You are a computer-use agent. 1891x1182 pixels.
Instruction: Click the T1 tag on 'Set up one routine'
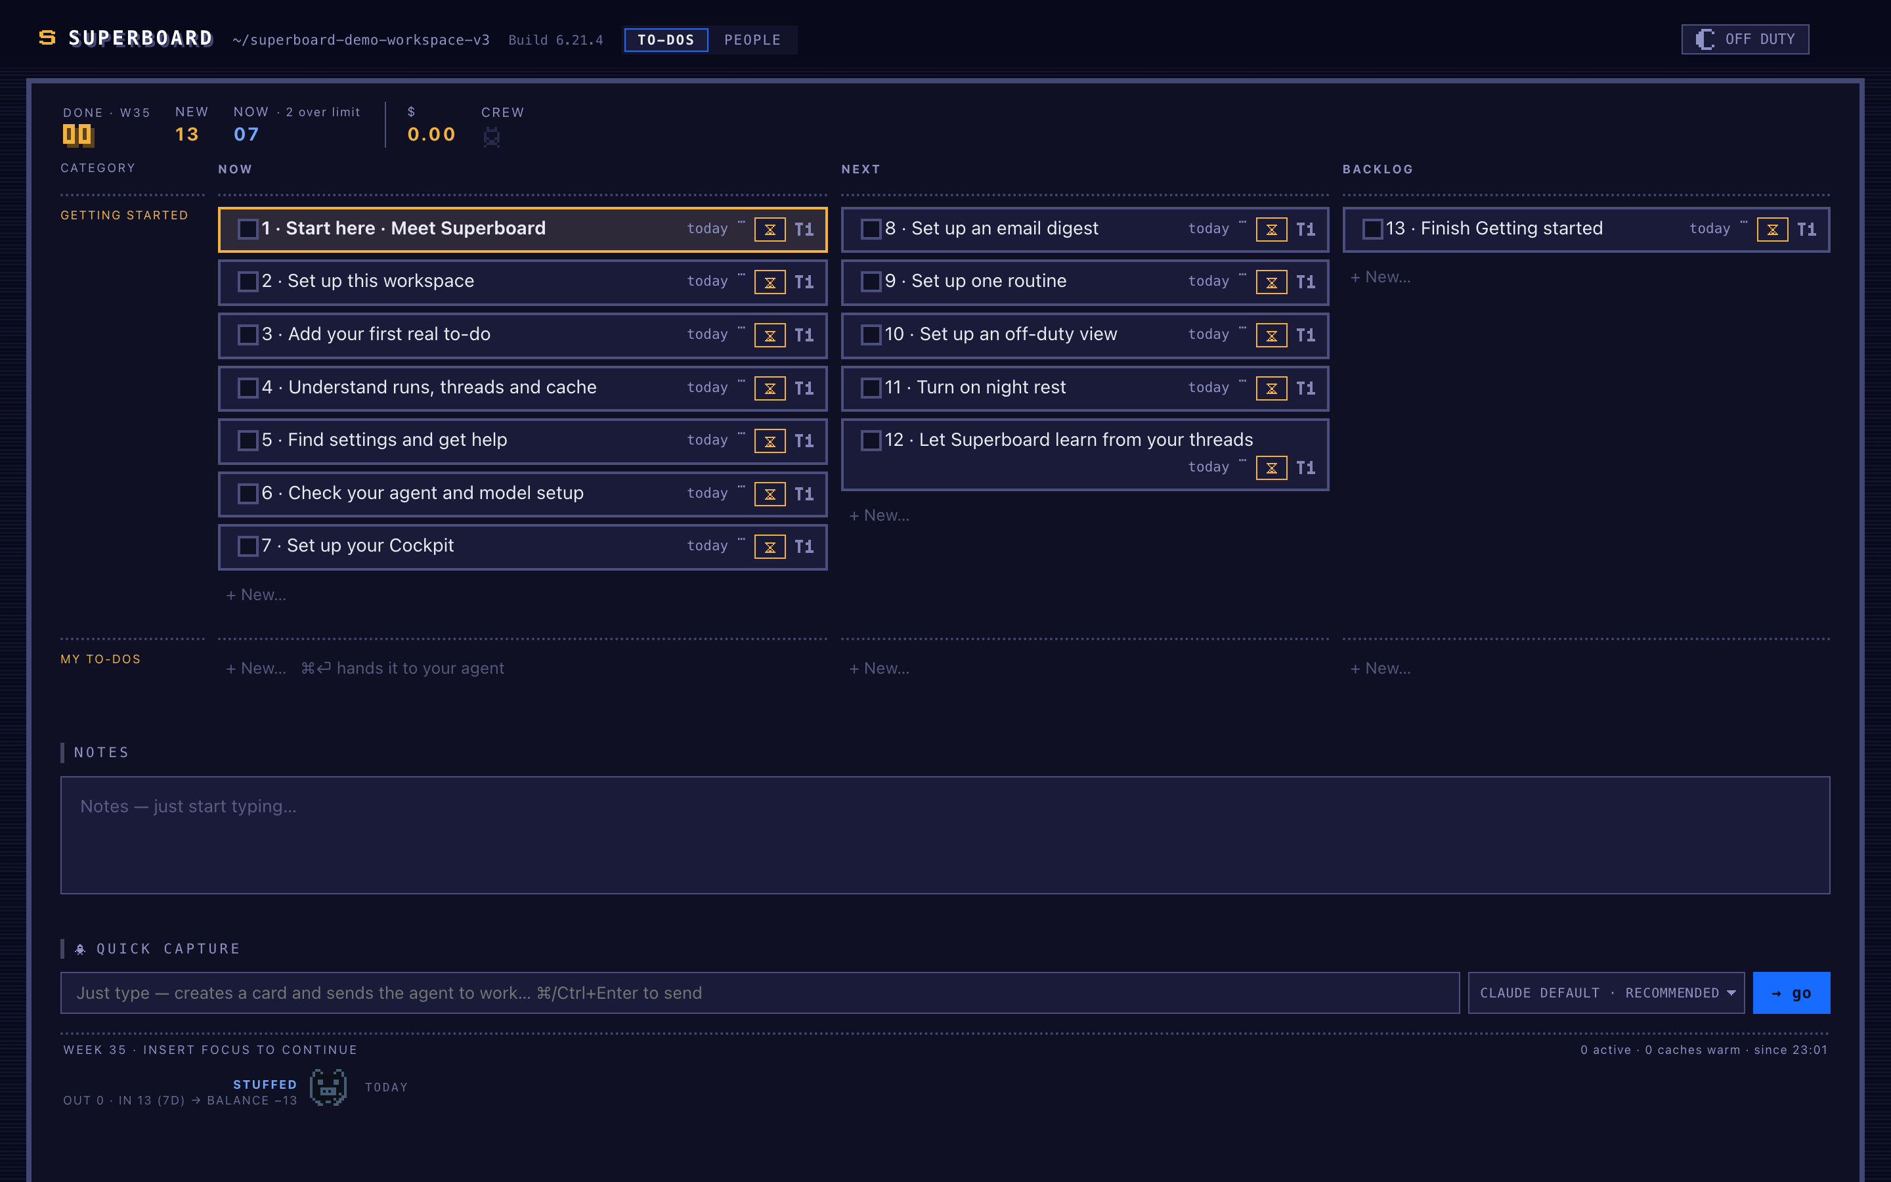1305,282
